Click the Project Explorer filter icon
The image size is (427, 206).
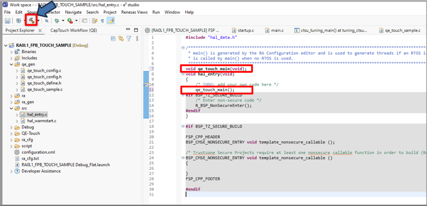coord(128,38)
